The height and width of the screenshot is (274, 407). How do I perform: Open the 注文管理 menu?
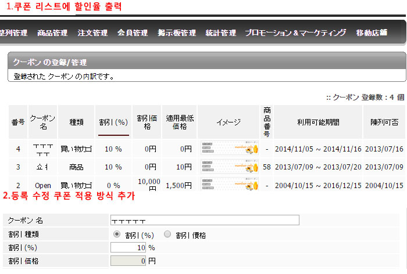click(92, 33)
